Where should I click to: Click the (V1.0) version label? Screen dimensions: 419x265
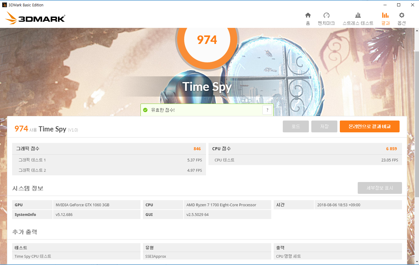pyautogui.click(x=73, y=130)
